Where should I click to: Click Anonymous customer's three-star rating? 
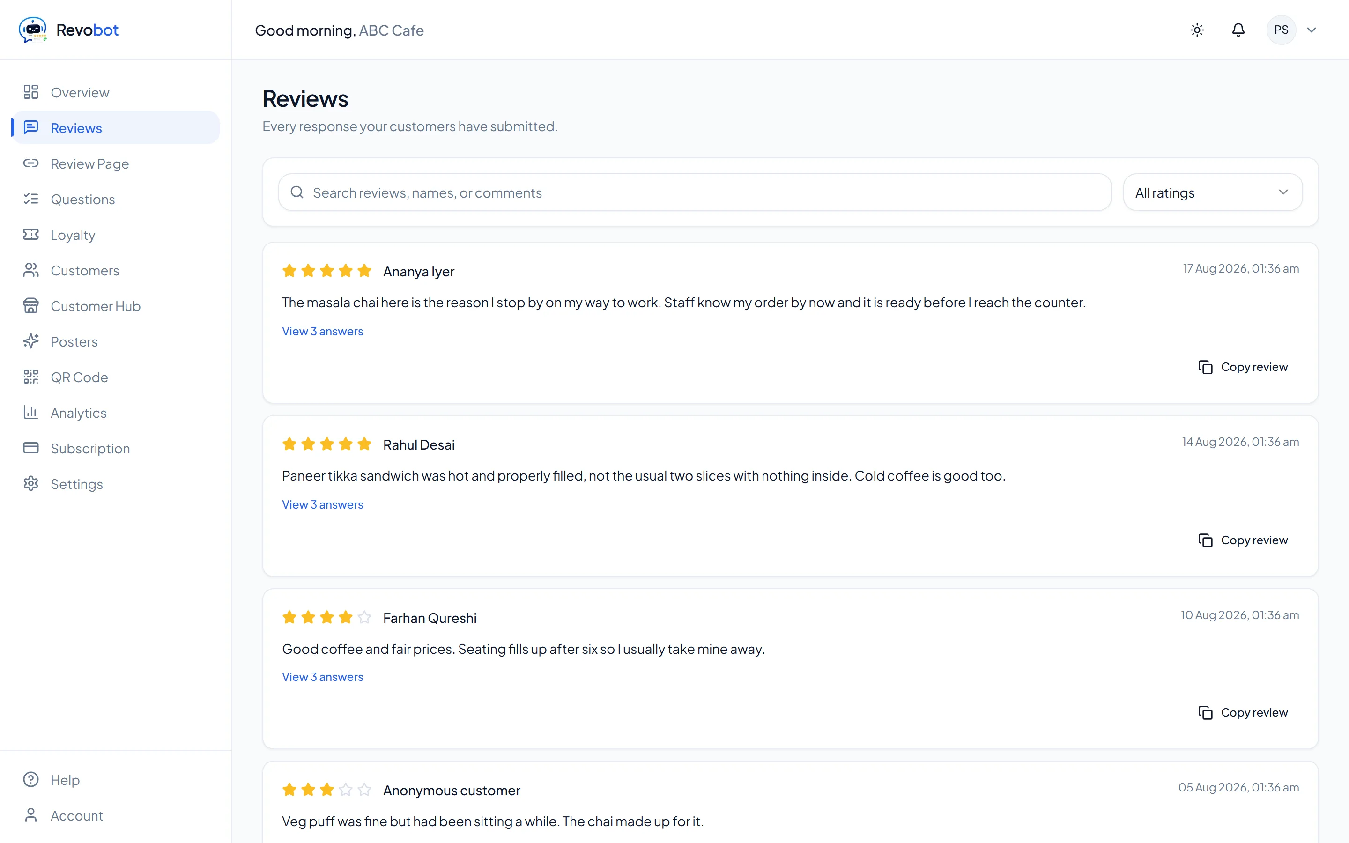[326, 790]
